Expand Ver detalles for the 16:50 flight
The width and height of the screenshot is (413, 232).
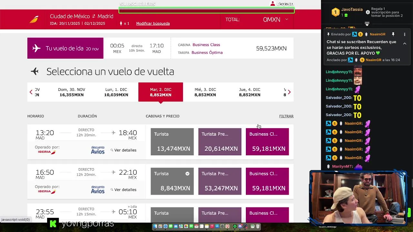click(x=124, y=190)
